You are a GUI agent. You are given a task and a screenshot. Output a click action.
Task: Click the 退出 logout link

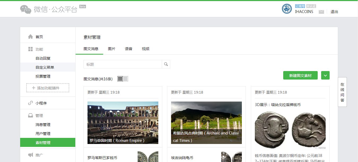point(334,12)
